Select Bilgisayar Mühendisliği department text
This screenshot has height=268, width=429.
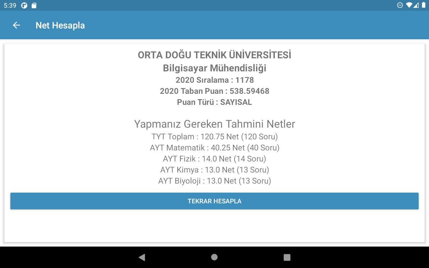[214, 68]
